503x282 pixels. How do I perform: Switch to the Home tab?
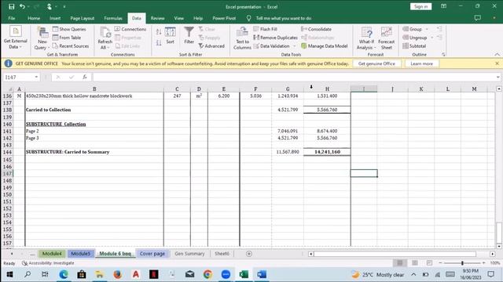(34, 18)
